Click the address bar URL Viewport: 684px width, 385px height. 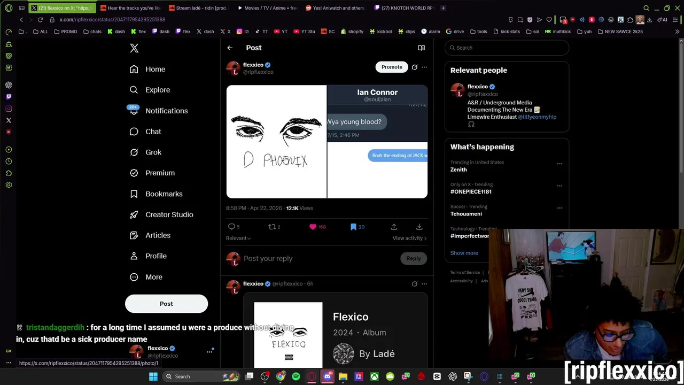tap(112, 20)
